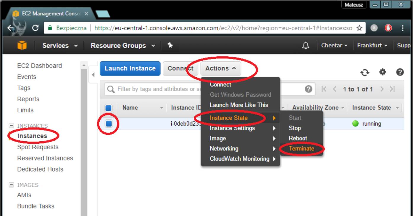The width and height of the screenshot is (413, 216).
Task: Click the red shield extension icon
Action: tap(388, 28)
